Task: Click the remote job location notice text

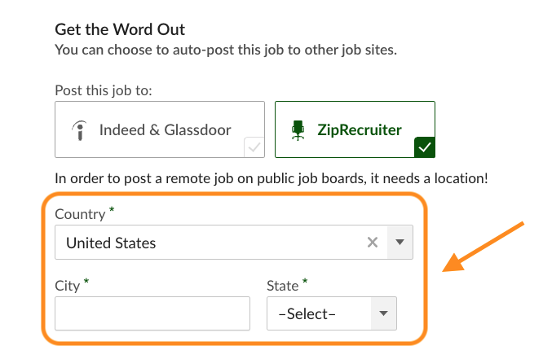Action: (x=271, y=178)
